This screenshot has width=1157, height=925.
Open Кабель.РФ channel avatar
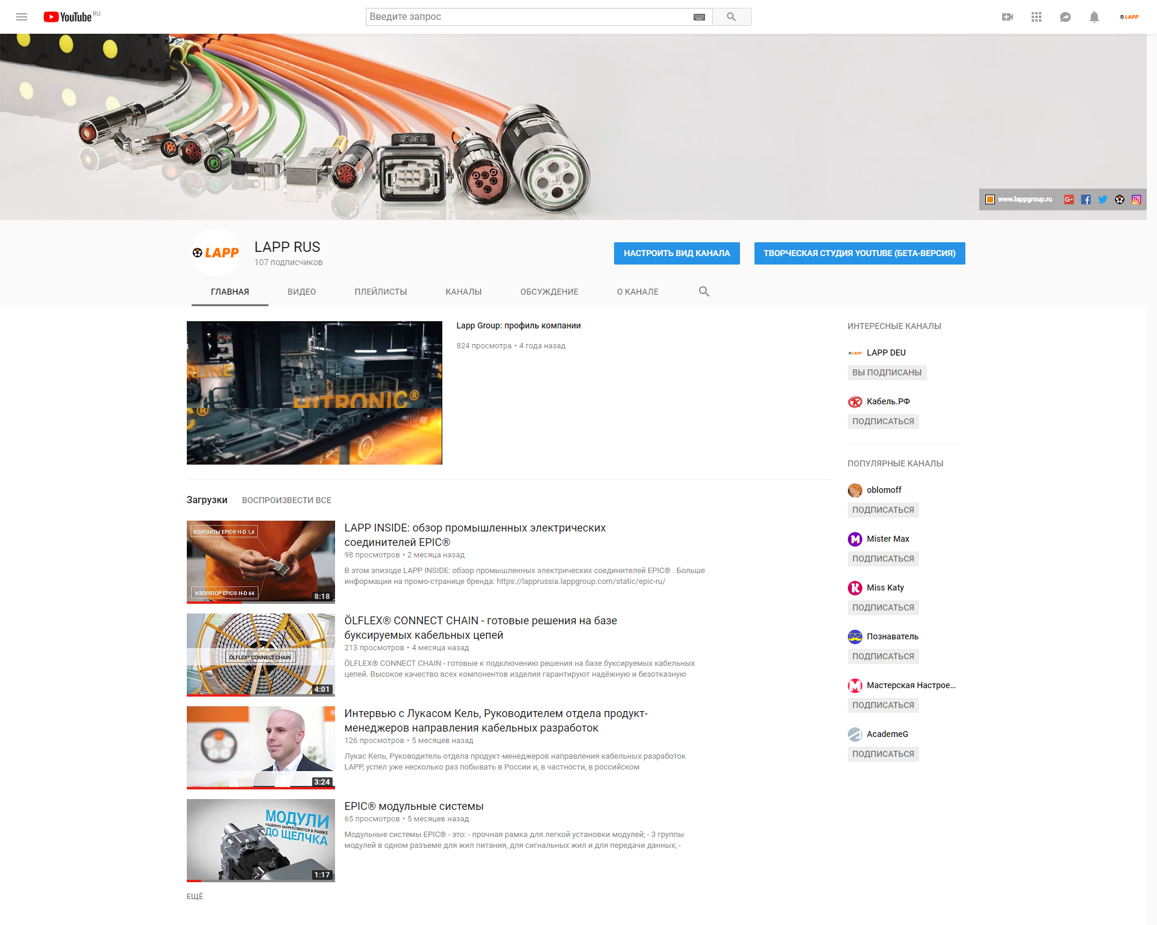tap(855, 401)
